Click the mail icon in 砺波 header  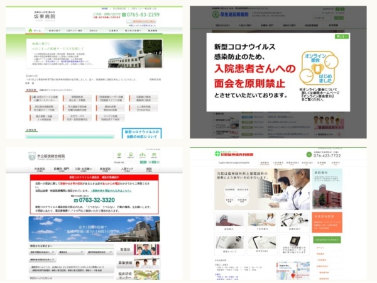[154, 155]
